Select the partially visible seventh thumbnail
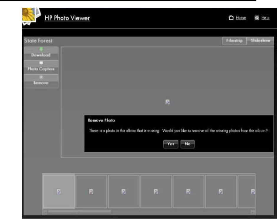Viewport: 277px width, 219px height. coord(246,192)
